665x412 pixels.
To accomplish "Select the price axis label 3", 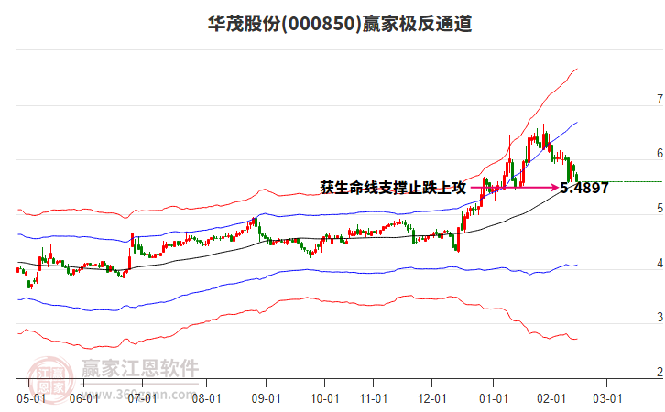I will 660,317.
